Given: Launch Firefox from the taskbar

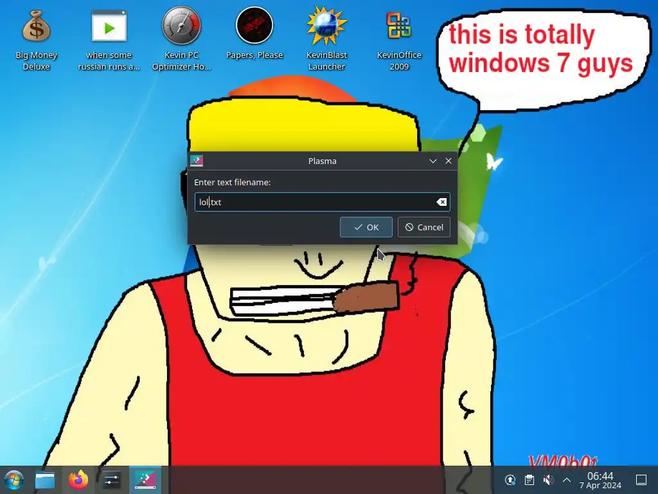Looking at the screenshot, I should point(78,480).
